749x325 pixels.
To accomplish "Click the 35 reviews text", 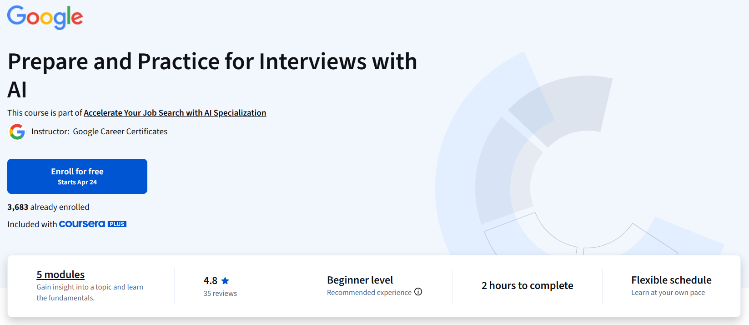I will [220, 294].
